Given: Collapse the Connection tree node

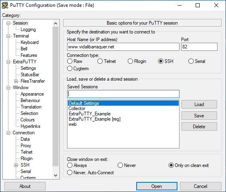Looking at the screenshot, I should [x=8, y=133].
